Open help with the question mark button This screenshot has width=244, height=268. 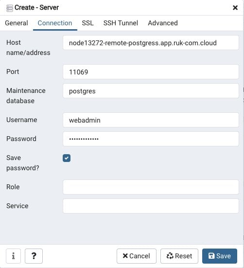click(34, 256)
